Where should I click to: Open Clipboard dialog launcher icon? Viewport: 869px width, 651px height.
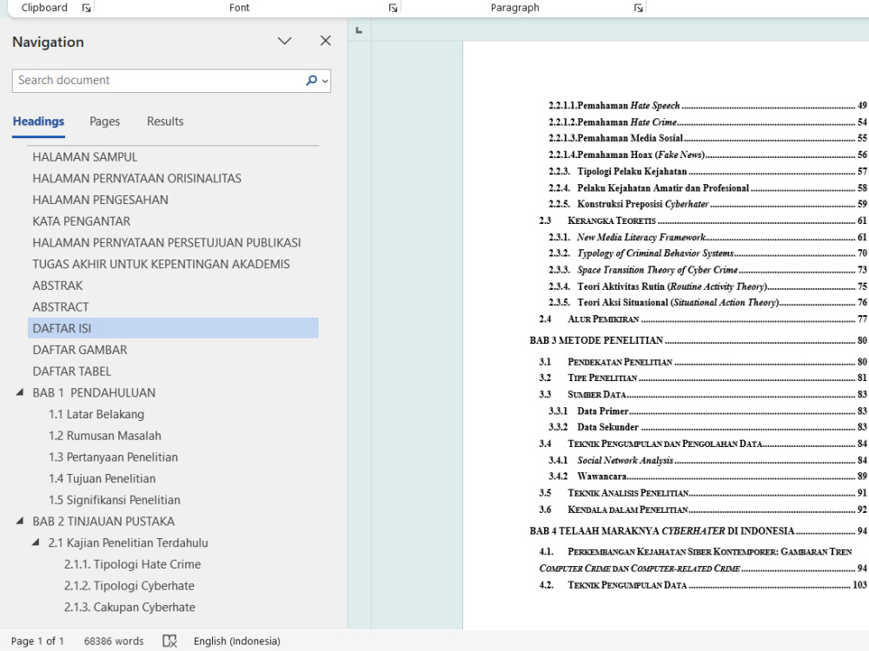click(x=86, y=8)
